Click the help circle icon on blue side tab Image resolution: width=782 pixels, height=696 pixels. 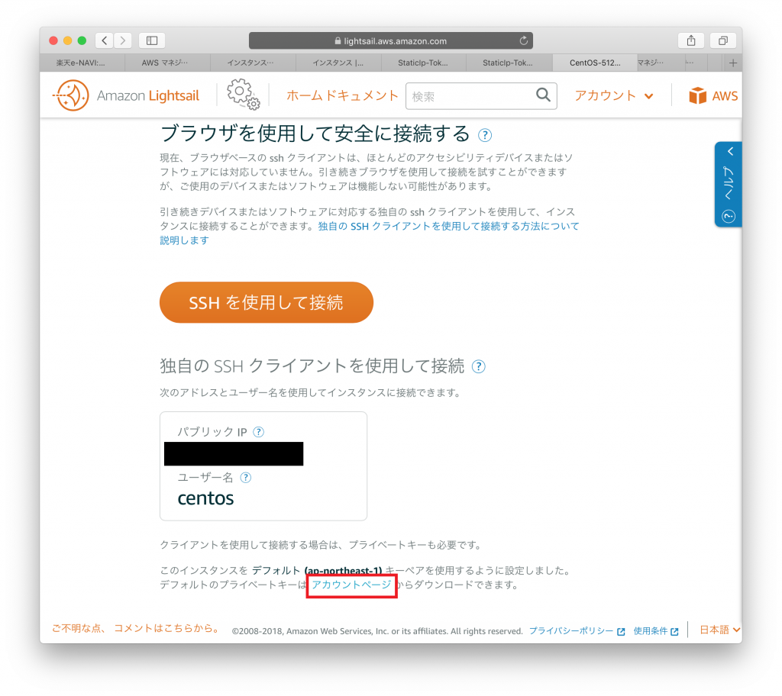729,217
